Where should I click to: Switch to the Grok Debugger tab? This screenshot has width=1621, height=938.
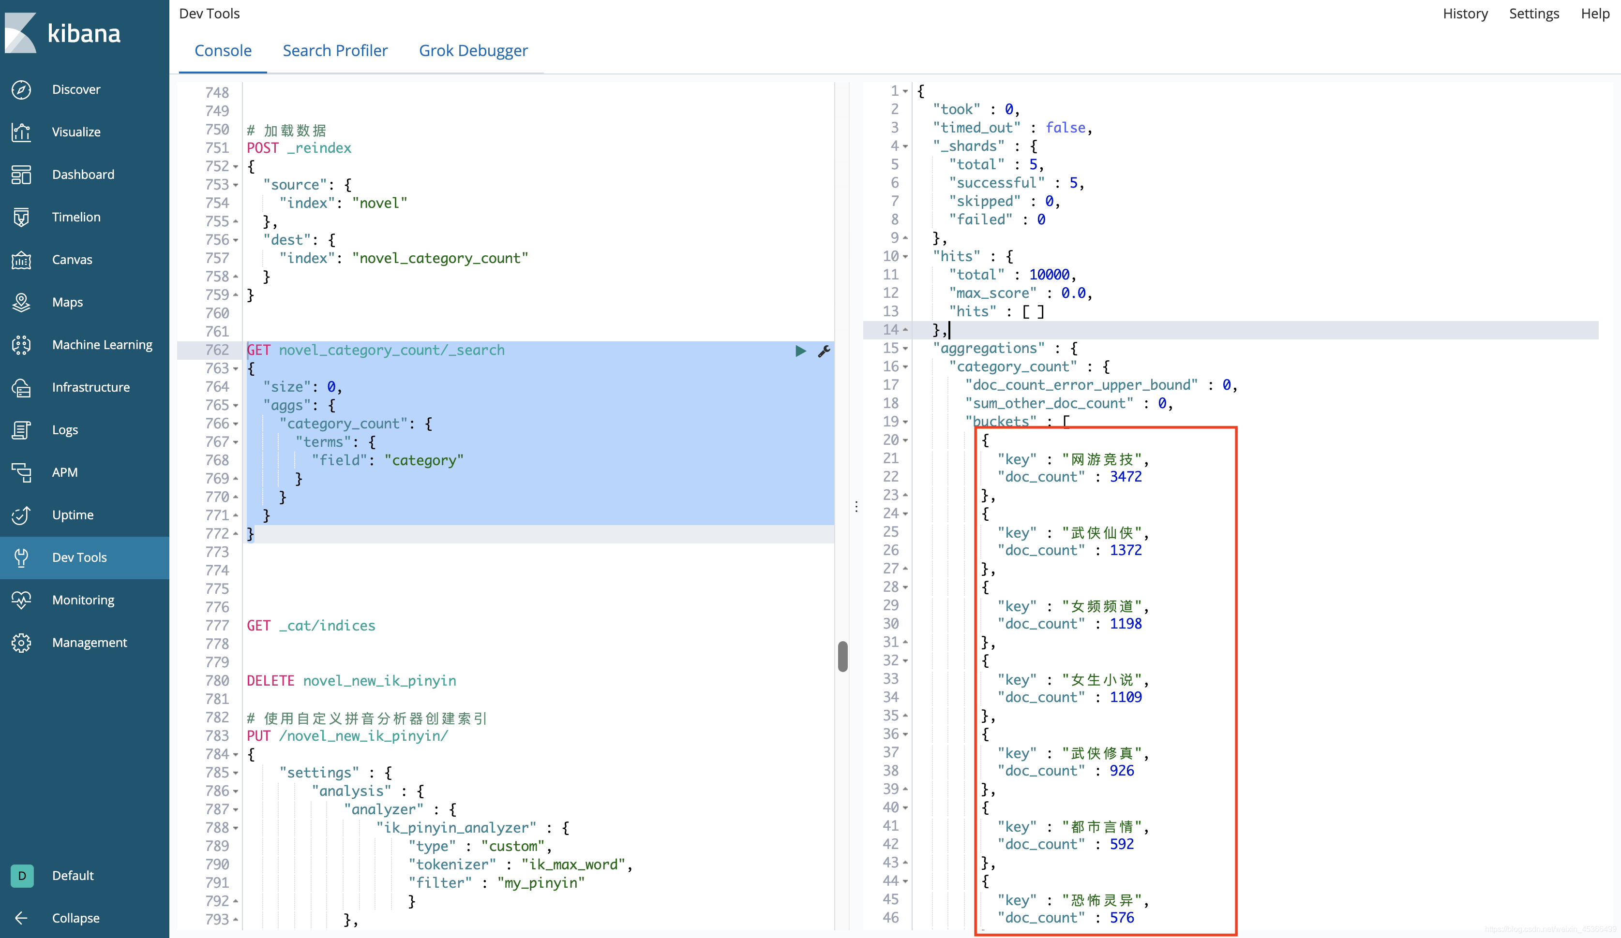point(473,50)
